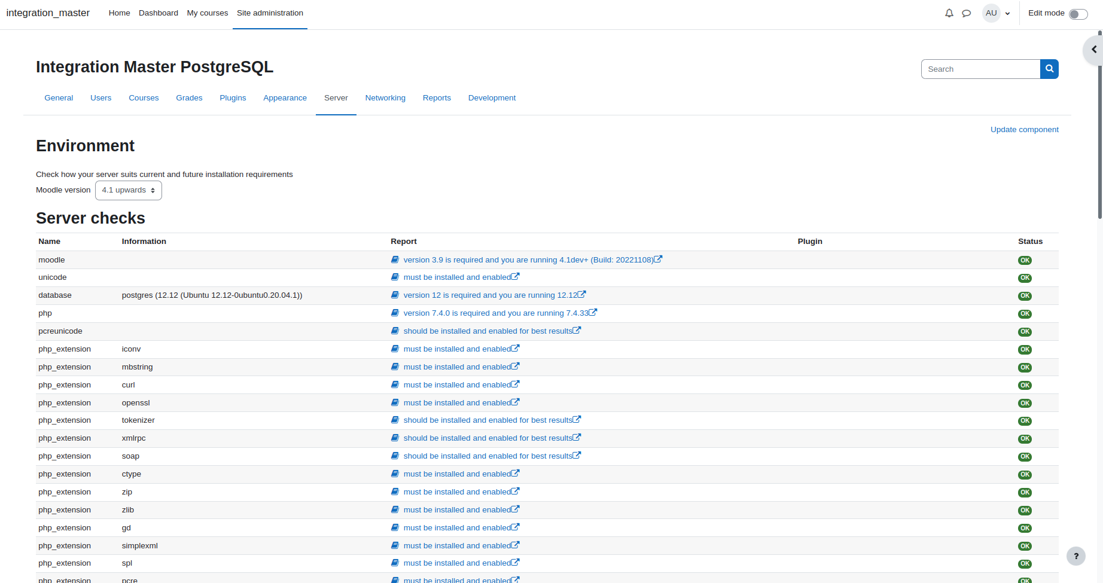1103x583 pixels.
Task: Open 'version 7.4.0 is required' php link
Action: click(x=496, y=313)
